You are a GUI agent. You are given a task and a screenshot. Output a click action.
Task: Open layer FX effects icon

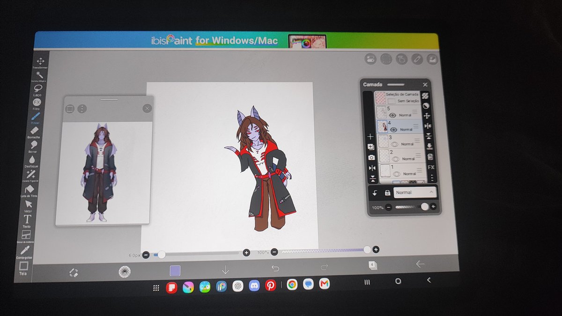coord(431,167)
